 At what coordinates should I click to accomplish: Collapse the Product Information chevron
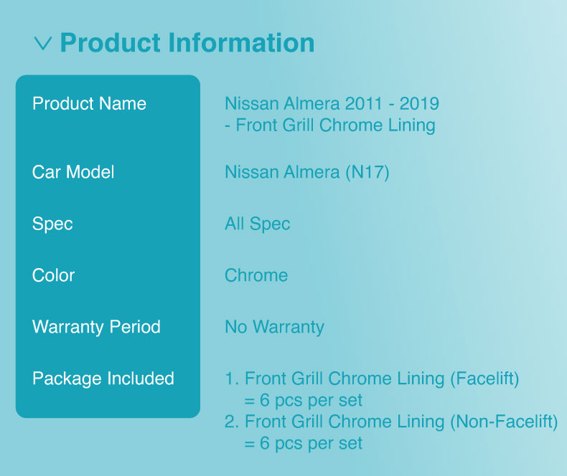pyautogui.click(x=43, y=43)
